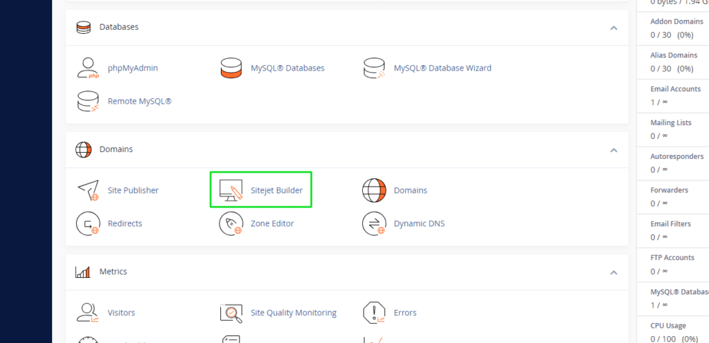Open the Domains link text
The width and height of the screenshot is (709, 343).
point(411,190)
